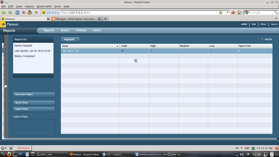Go to the Policies tab
Viewport: 279px width, 157px height.
(x=81, y=30)
